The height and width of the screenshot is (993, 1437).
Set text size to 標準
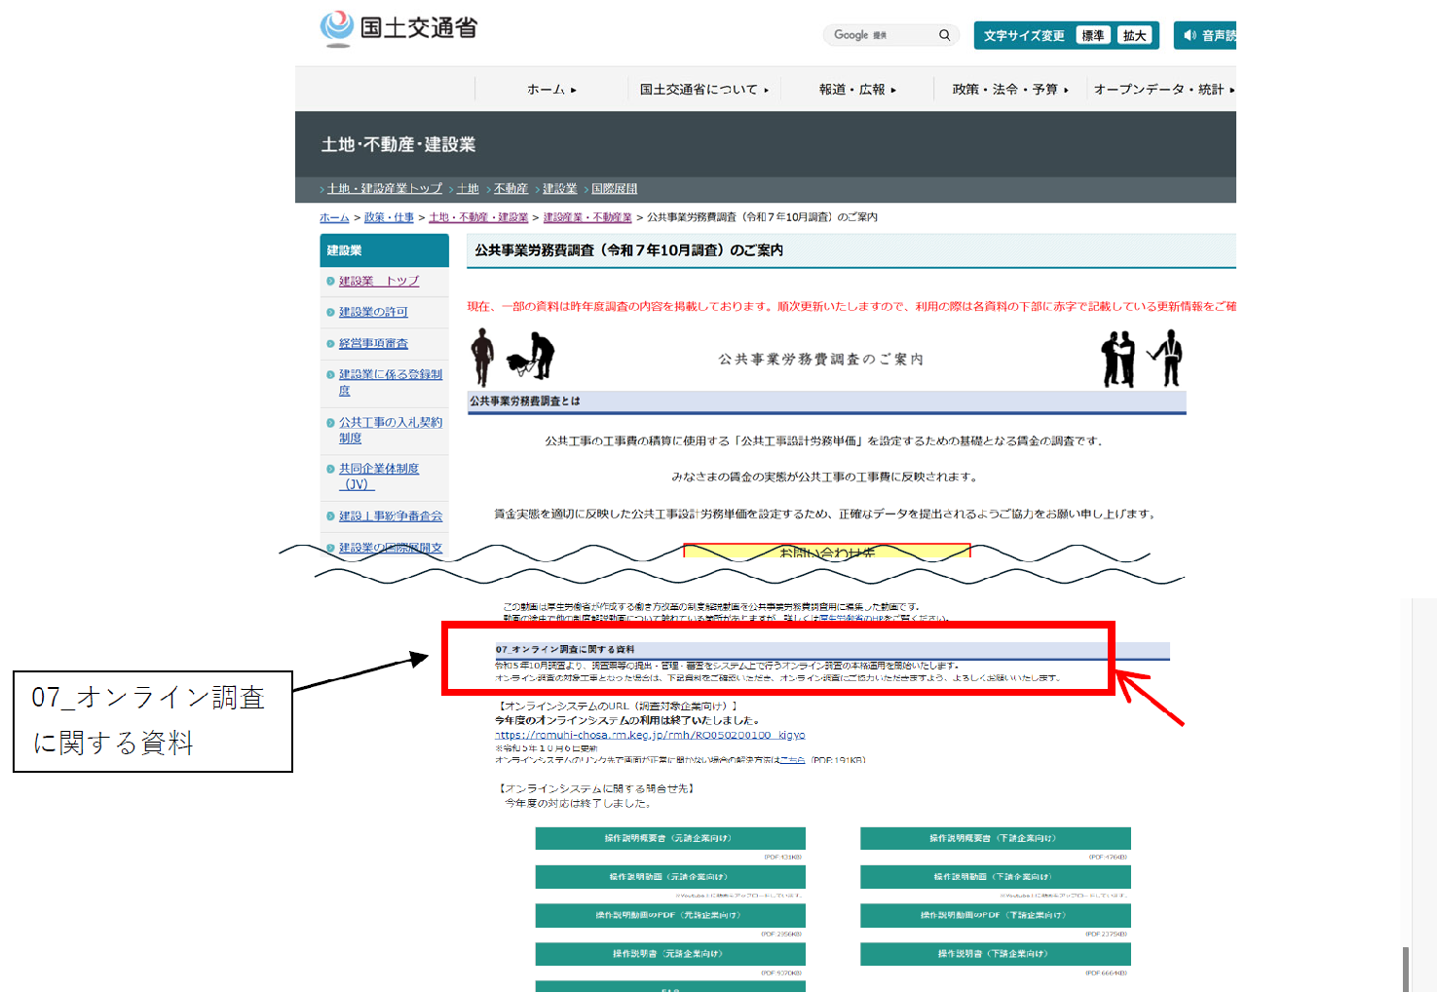[1093, 36]
